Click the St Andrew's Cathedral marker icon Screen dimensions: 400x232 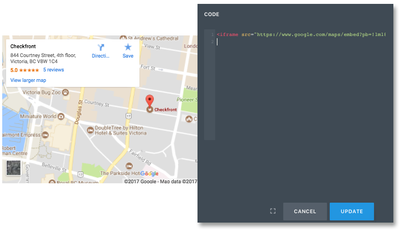[x=123, y=38]
